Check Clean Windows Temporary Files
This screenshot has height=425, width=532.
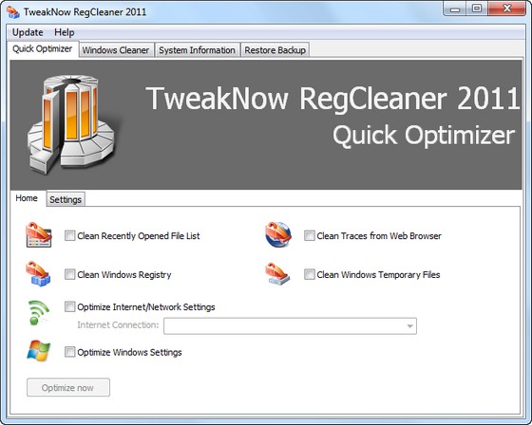[309, 274]
